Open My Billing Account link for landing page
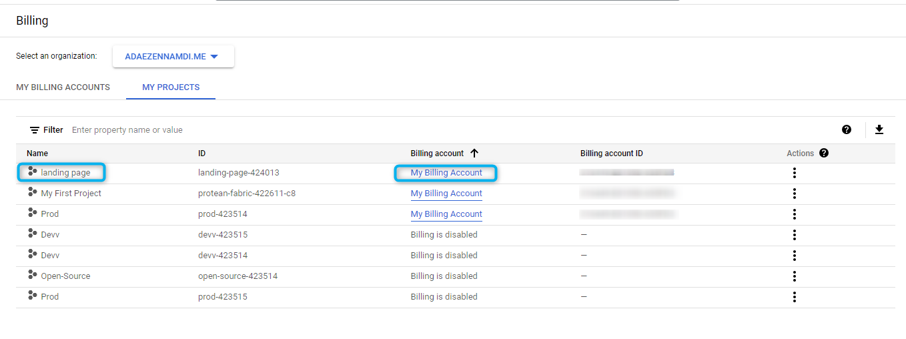906x339 pixels. [x=446, y=173]
